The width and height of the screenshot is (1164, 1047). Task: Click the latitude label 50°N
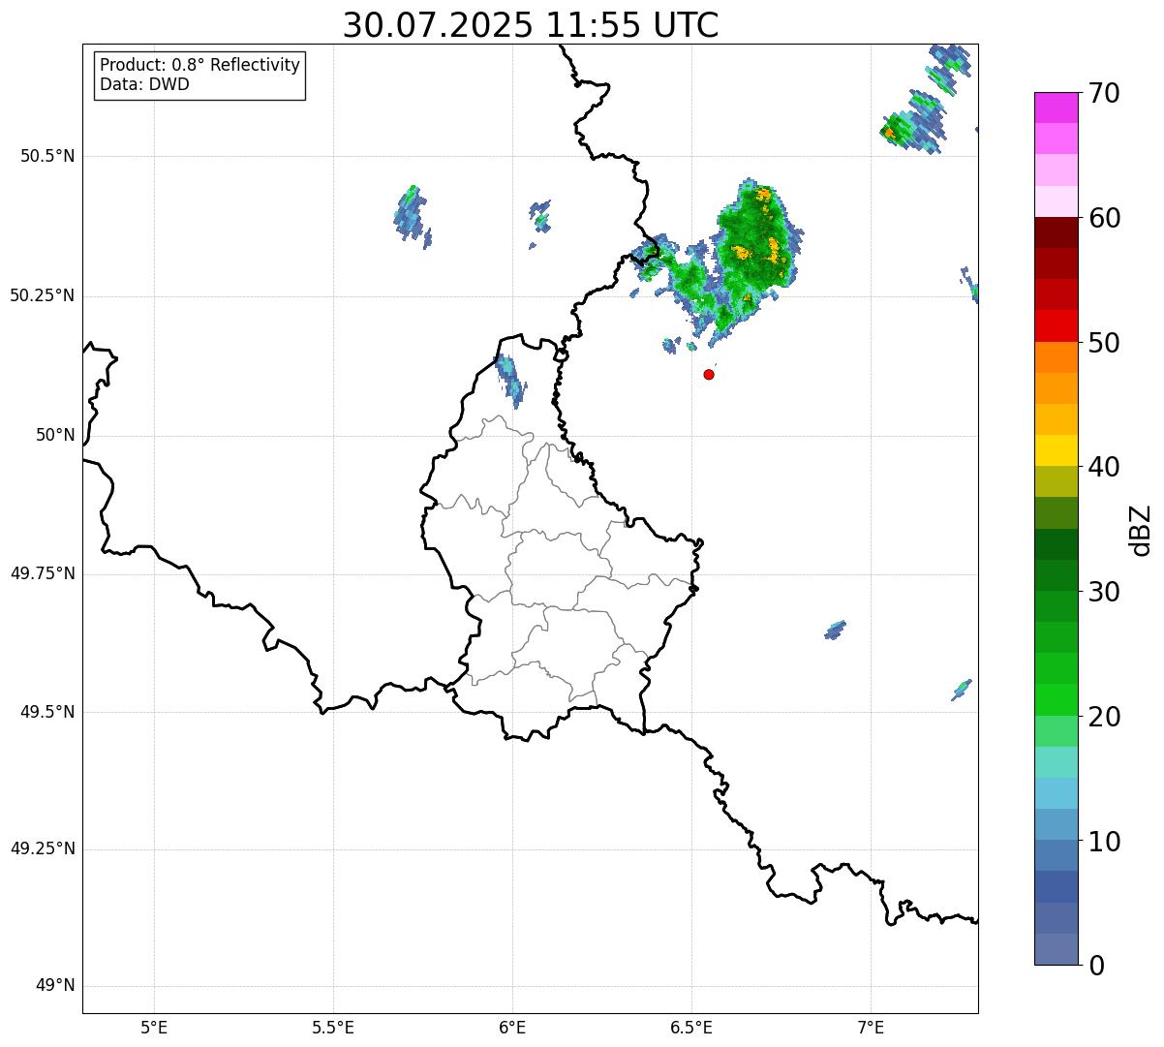55,435
